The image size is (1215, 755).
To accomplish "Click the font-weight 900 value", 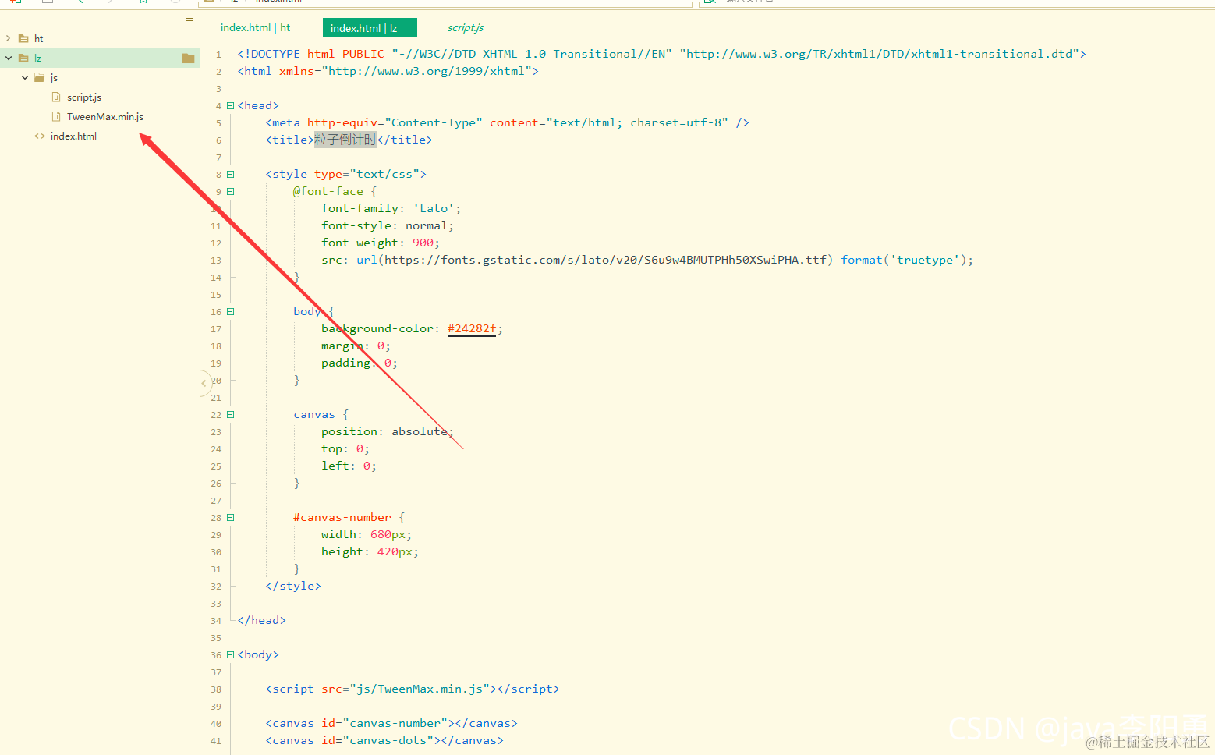I will pos(423,243).
